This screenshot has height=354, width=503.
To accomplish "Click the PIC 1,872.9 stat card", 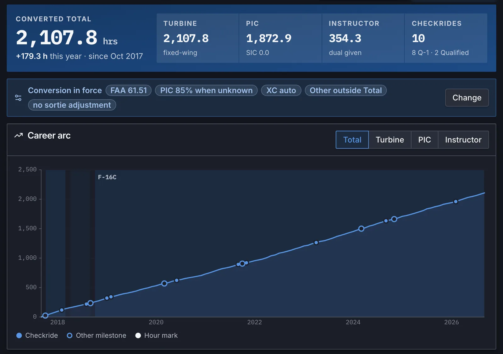I will point(280,38).
